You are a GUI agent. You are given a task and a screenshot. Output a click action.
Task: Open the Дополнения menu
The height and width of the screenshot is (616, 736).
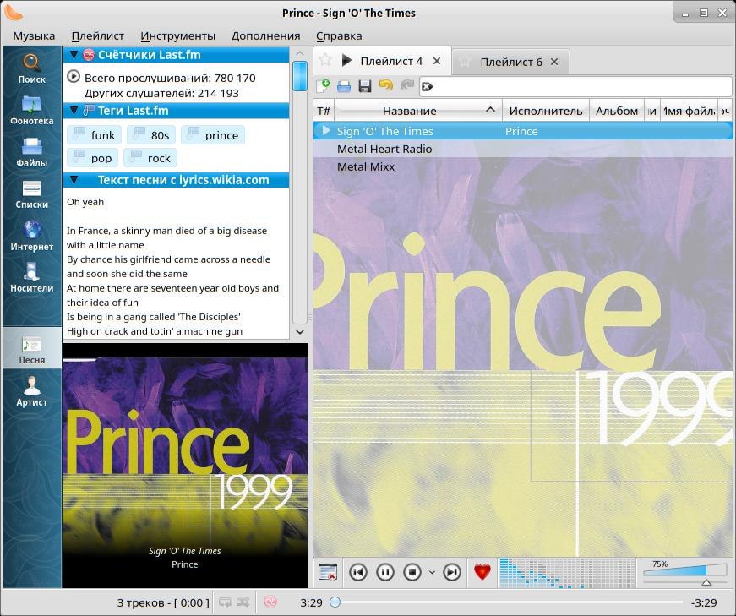(x=265, y=35)
